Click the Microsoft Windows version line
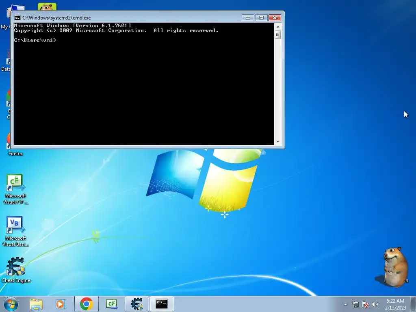416x312 pixels. pyautogui.click(x=72, y=26)
